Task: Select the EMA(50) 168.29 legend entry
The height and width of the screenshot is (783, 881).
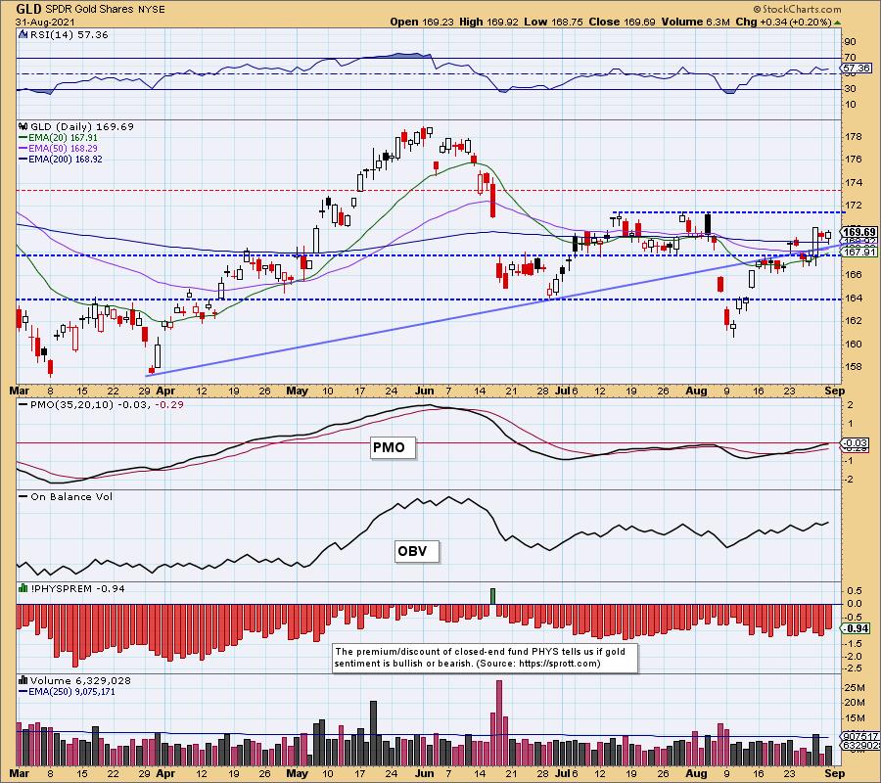Action: point(58,149)
